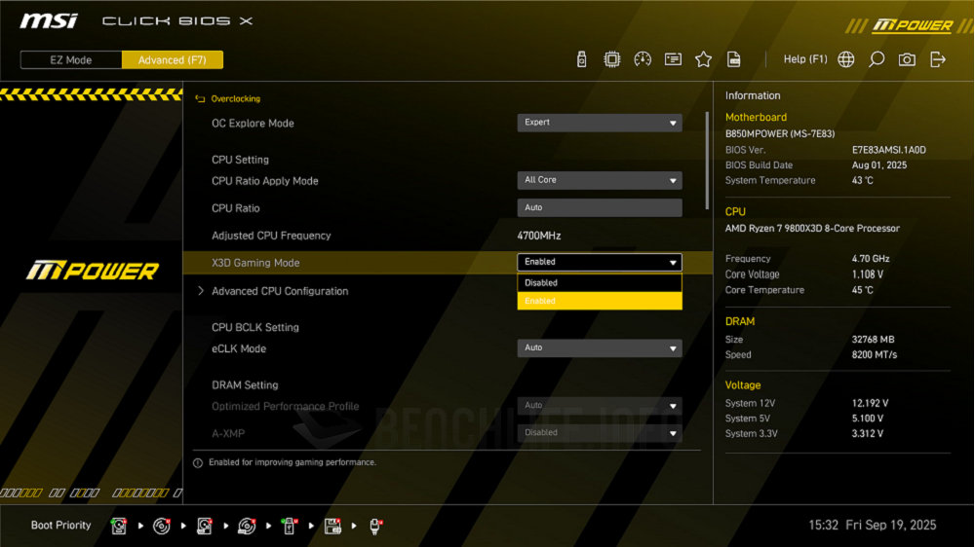Click the eCLK Mode label
Image resolution: width=975 pixels, height=547 pixels.
[239, 349]
